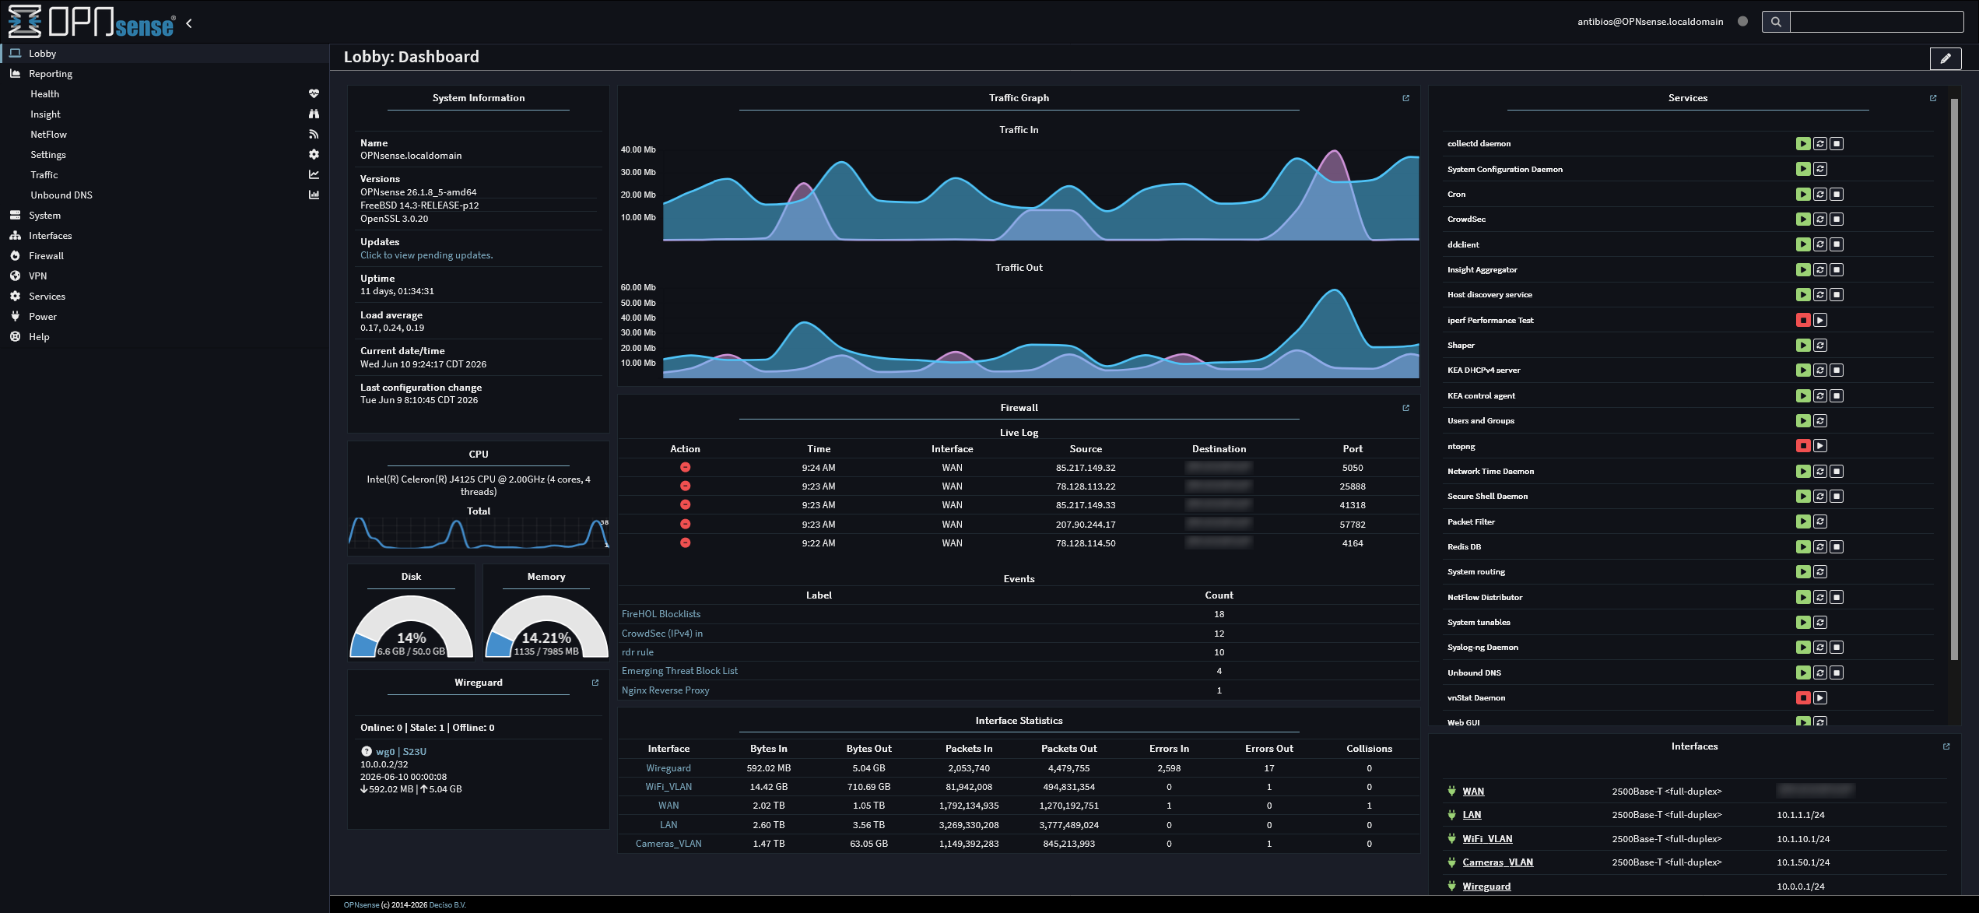The height and width of the screenshot is (913, 1979).
Task: Start the vnStat Daemon service
Action: pos(1819,698)
